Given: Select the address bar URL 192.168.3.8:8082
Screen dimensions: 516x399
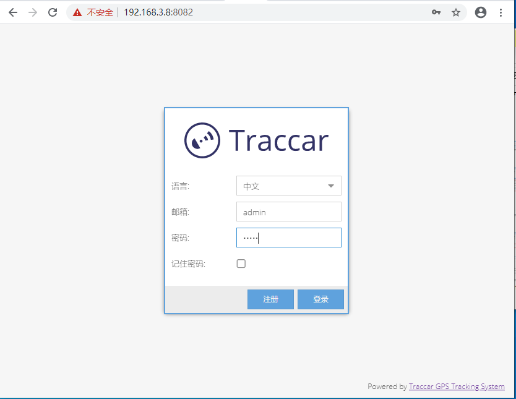Looking at the screenshot, I should (158, 12).
